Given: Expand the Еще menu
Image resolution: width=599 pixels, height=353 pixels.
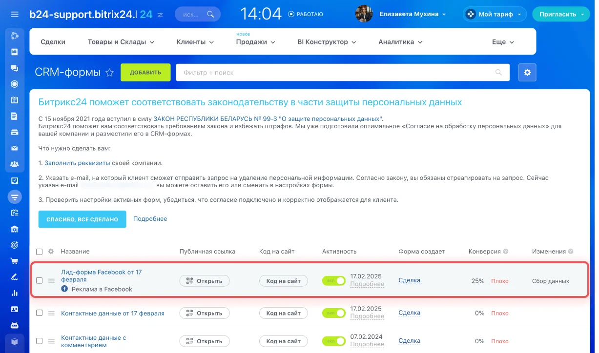Looking at the screenshot, I should 503,42.
